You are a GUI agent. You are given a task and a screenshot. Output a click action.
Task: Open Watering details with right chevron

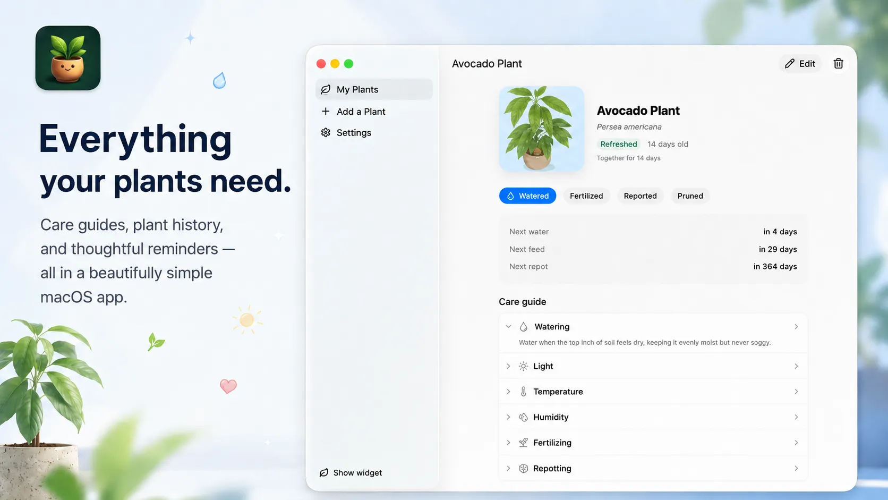(x=796, y=327)
